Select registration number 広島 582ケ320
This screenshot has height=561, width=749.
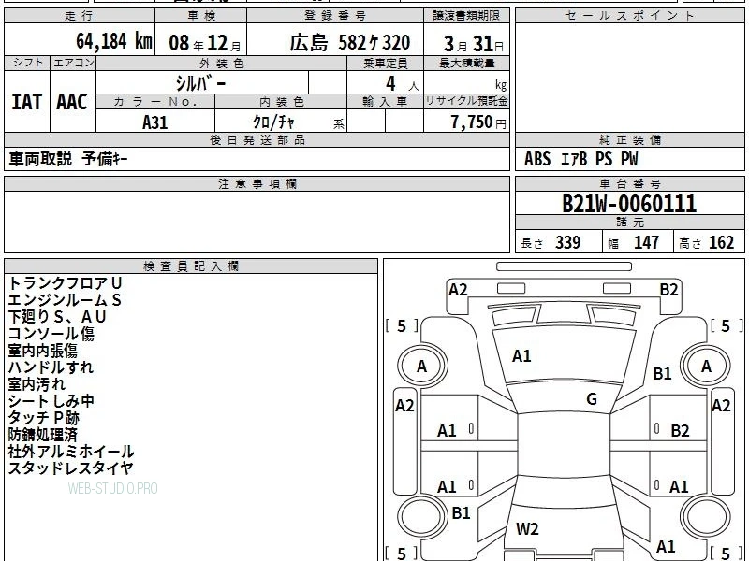pos(349,43)
